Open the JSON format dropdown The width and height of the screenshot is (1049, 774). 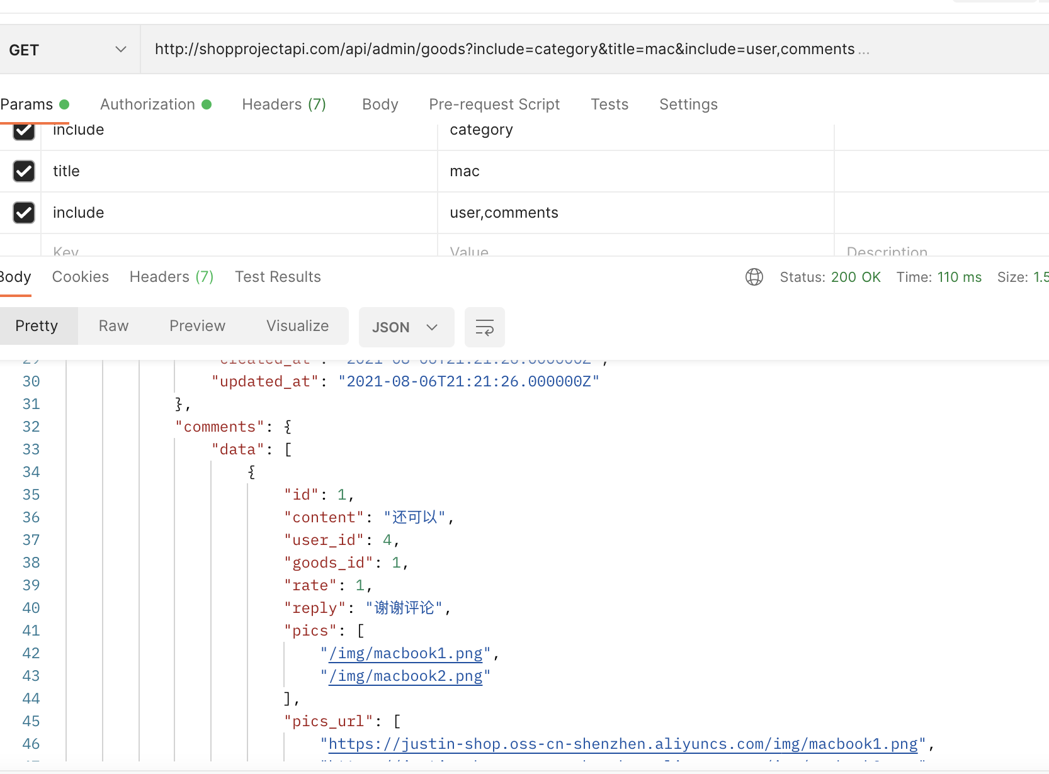tap(406, 327)
